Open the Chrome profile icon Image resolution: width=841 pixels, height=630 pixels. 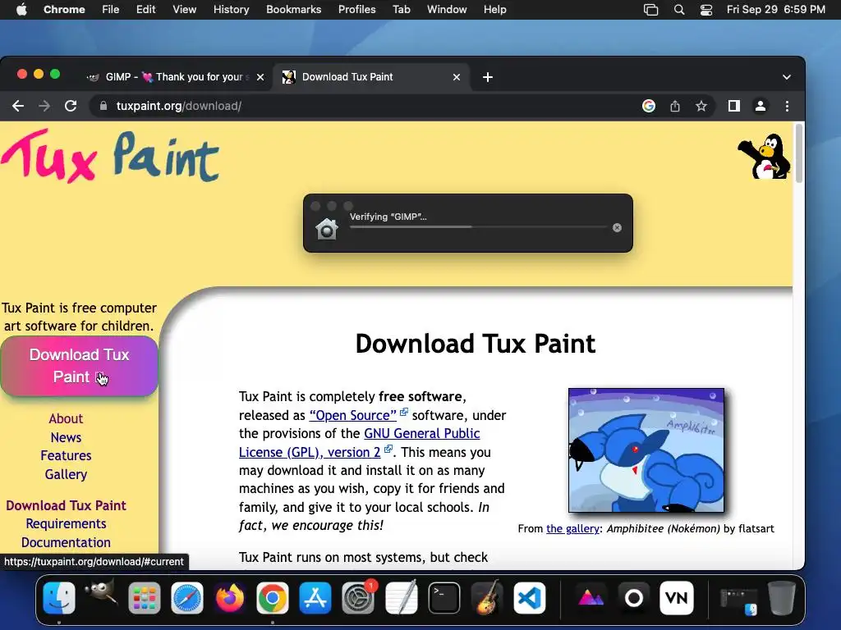click(x=760, y=106)
